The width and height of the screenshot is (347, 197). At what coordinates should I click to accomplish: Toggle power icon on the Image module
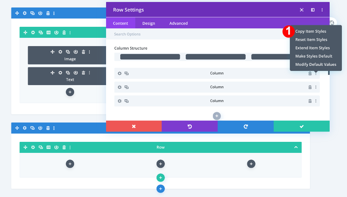click(x=76, y=52)
